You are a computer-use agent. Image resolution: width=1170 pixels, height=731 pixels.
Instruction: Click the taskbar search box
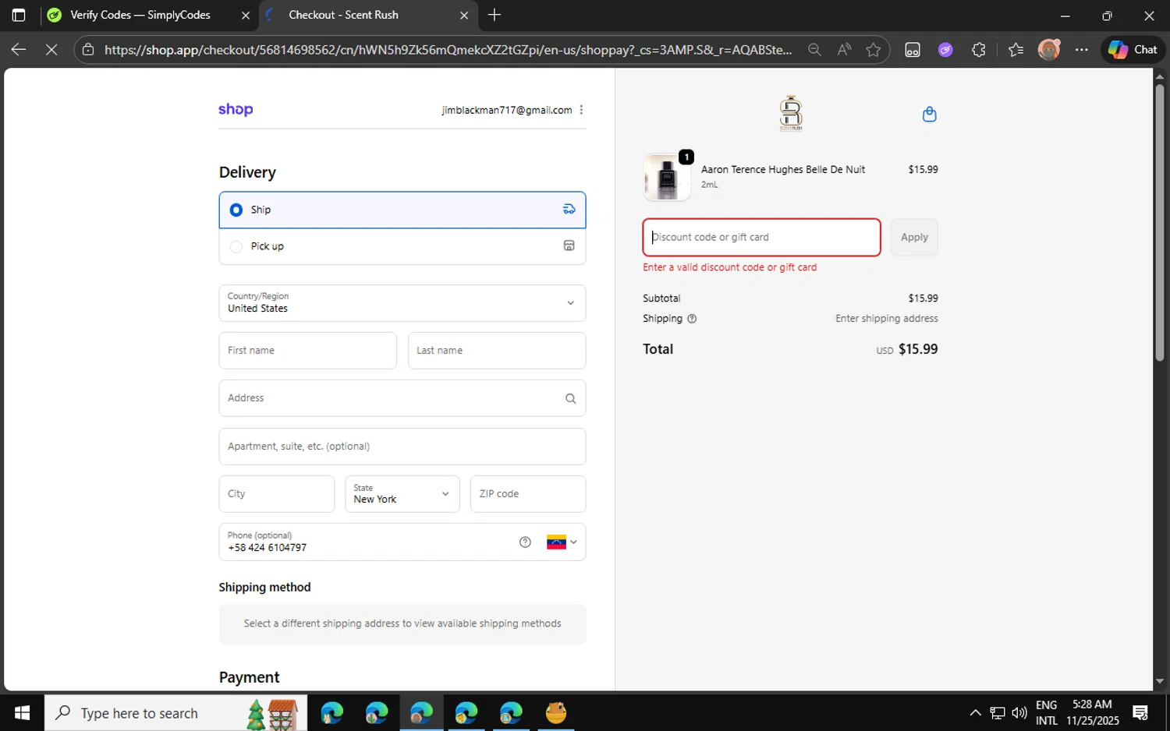pos(175,713)
